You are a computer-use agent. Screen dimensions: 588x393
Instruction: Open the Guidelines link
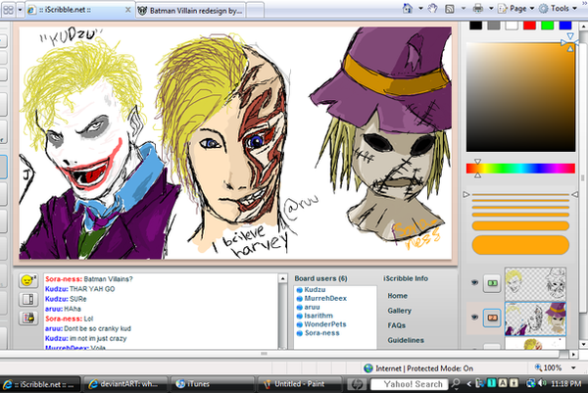click(x=406, y=340)
